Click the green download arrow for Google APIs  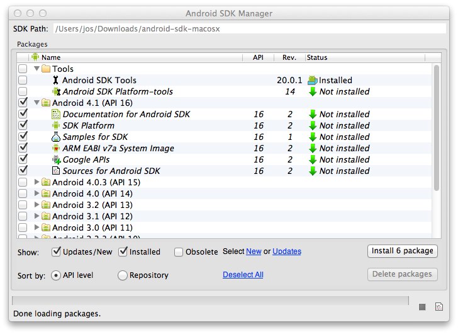(313, 159)
